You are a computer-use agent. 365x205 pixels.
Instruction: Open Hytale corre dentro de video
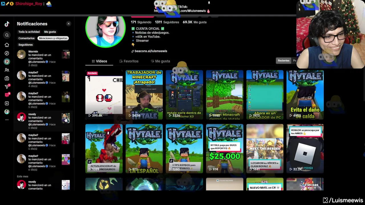184,95
